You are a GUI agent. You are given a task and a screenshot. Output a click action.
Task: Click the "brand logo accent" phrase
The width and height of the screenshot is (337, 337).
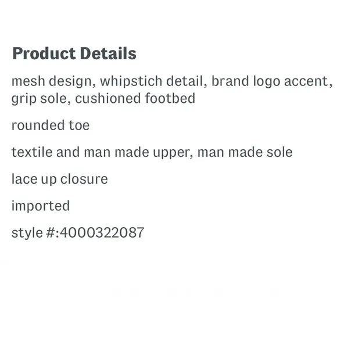point(270,82)
